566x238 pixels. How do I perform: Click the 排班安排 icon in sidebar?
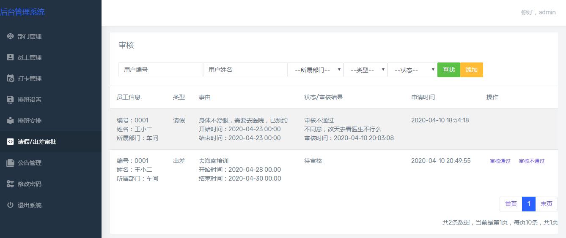click(11, 121)
